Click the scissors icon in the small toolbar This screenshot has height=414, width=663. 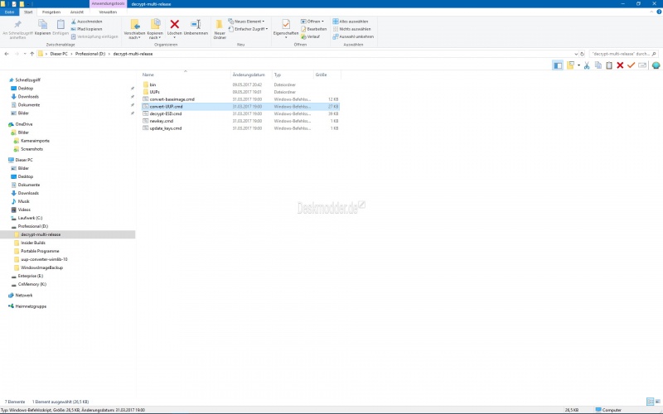pos(587,65)
